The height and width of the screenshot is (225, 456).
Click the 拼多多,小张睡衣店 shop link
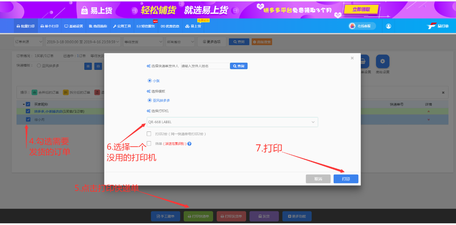(x=59, y=111)
